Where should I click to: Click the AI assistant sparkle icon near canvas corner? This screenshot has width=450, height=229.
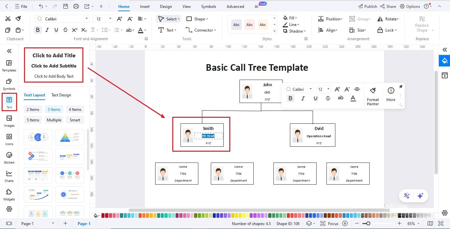(x=420, y=196)
